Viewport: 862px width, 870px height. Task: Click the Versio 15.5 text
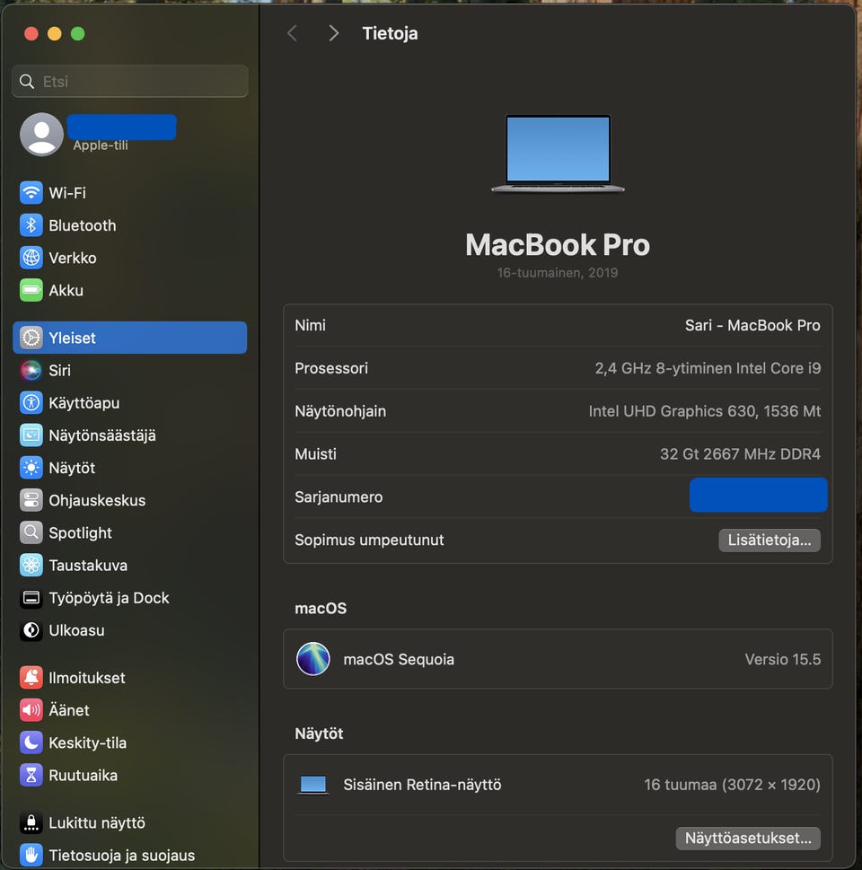pos(783,659)
